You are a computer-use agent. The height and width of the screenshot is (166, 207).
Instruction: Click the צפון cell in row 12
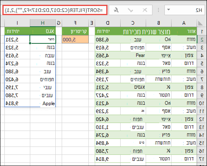click(x=184, y=119)
